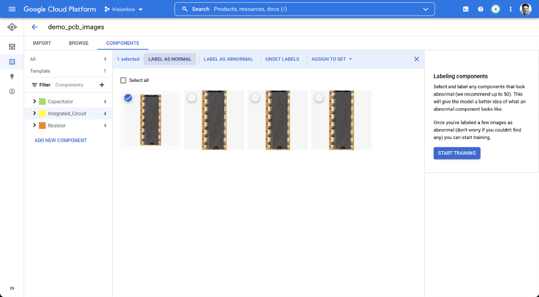Open the help question mark icon

point(481,9)
